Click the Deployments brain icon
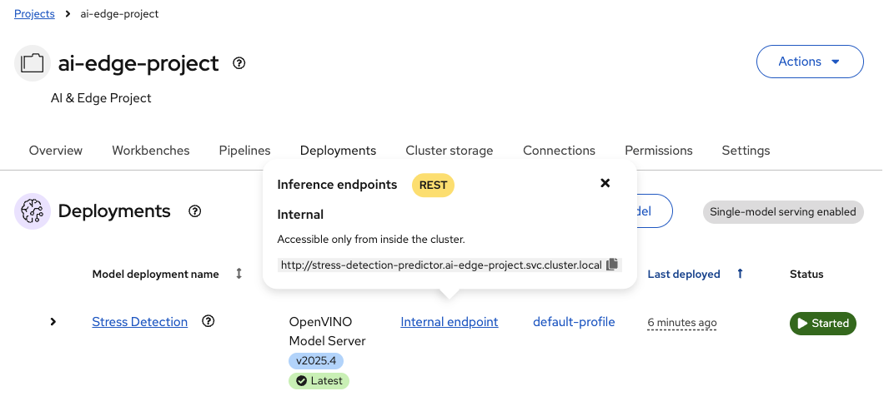884x401 pixels. click(x=33, y=211)
